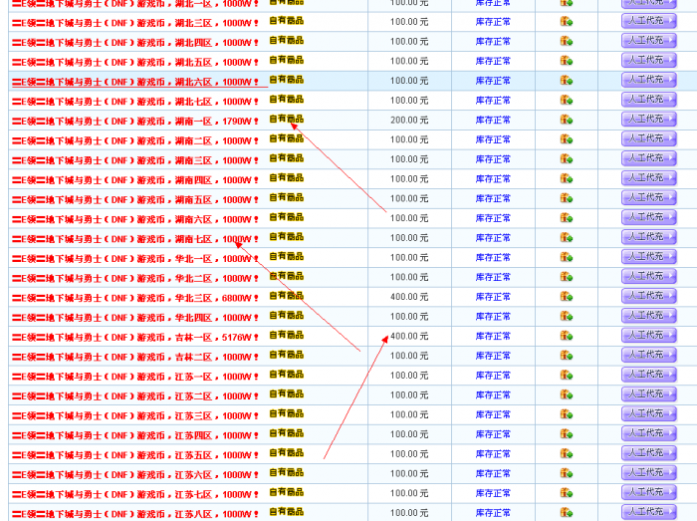Open the 湖南二区 1000W product link
697x521 pixels.
[x=135, y=140]
